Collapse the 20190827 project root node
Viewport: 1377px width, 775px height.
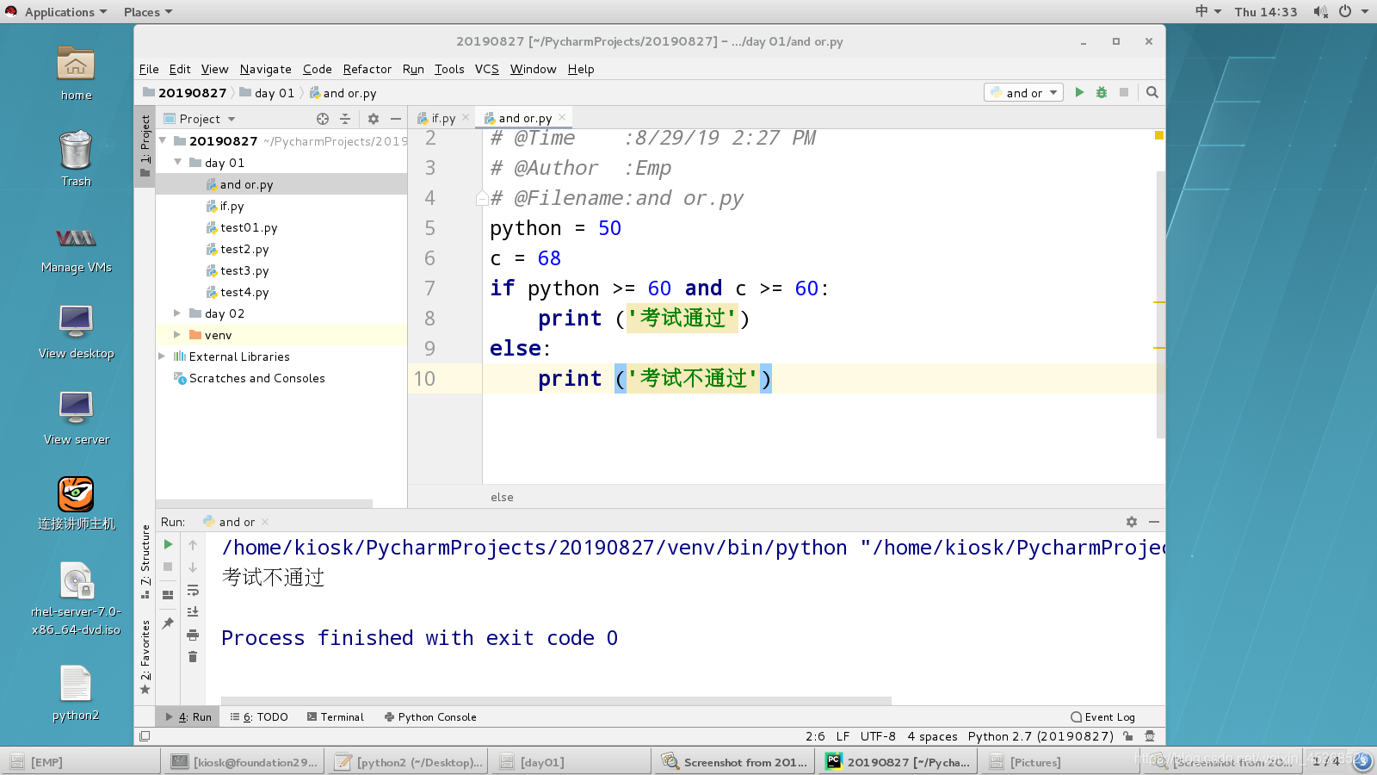click(x=163, y=140)
